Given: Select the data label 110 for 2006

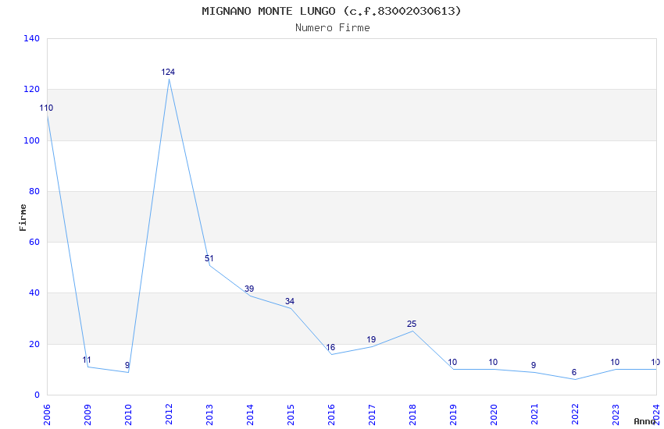Looking at the screenshot, I should [x=46, y=108].
